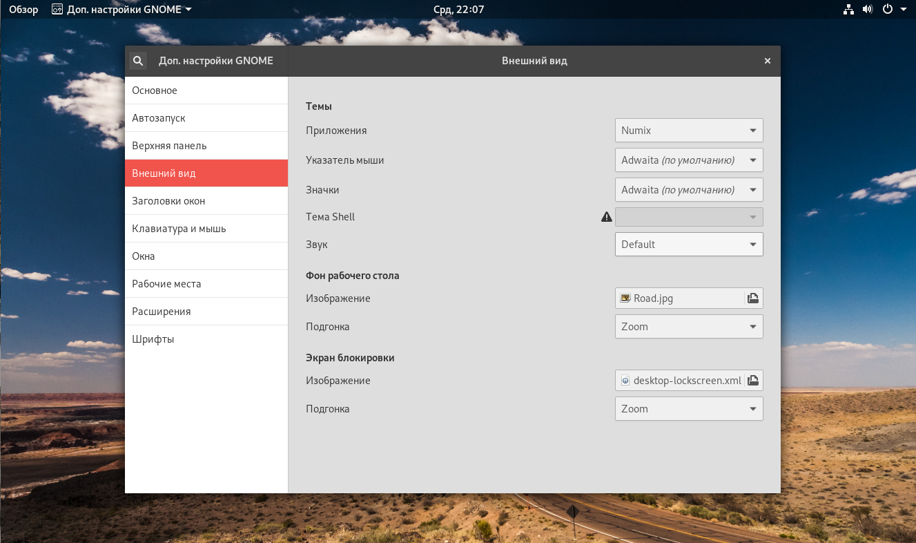Open the Applications theme dropdown showing Numix
This screenshot has height=543, width=916.
pos(689,131)
